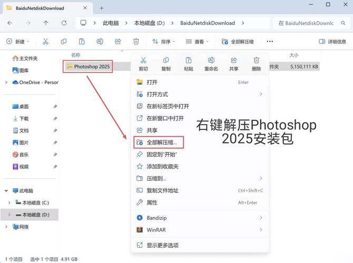Select 复制文件地址 menu entry
The width and height of the screenshot is (353, 263).
(x=200, y=190)
